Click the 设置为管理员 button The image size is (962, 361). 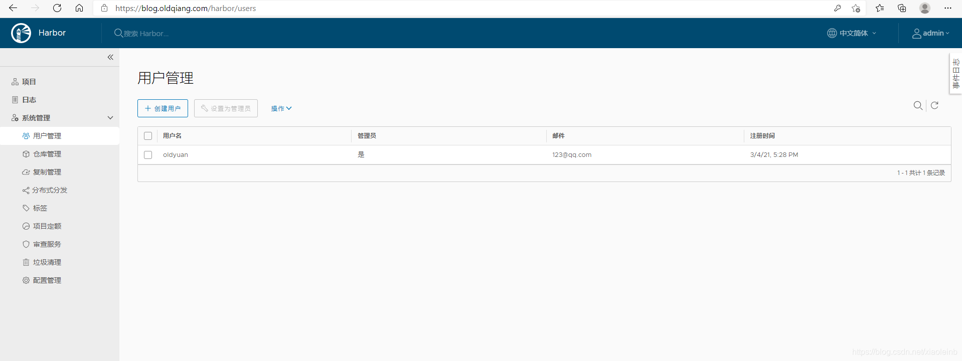(x=226, y=108)
